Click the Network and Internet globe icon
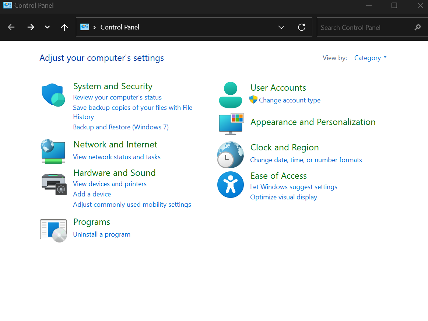The height and width of the screenshot is (321, 428). pos(53,151)
